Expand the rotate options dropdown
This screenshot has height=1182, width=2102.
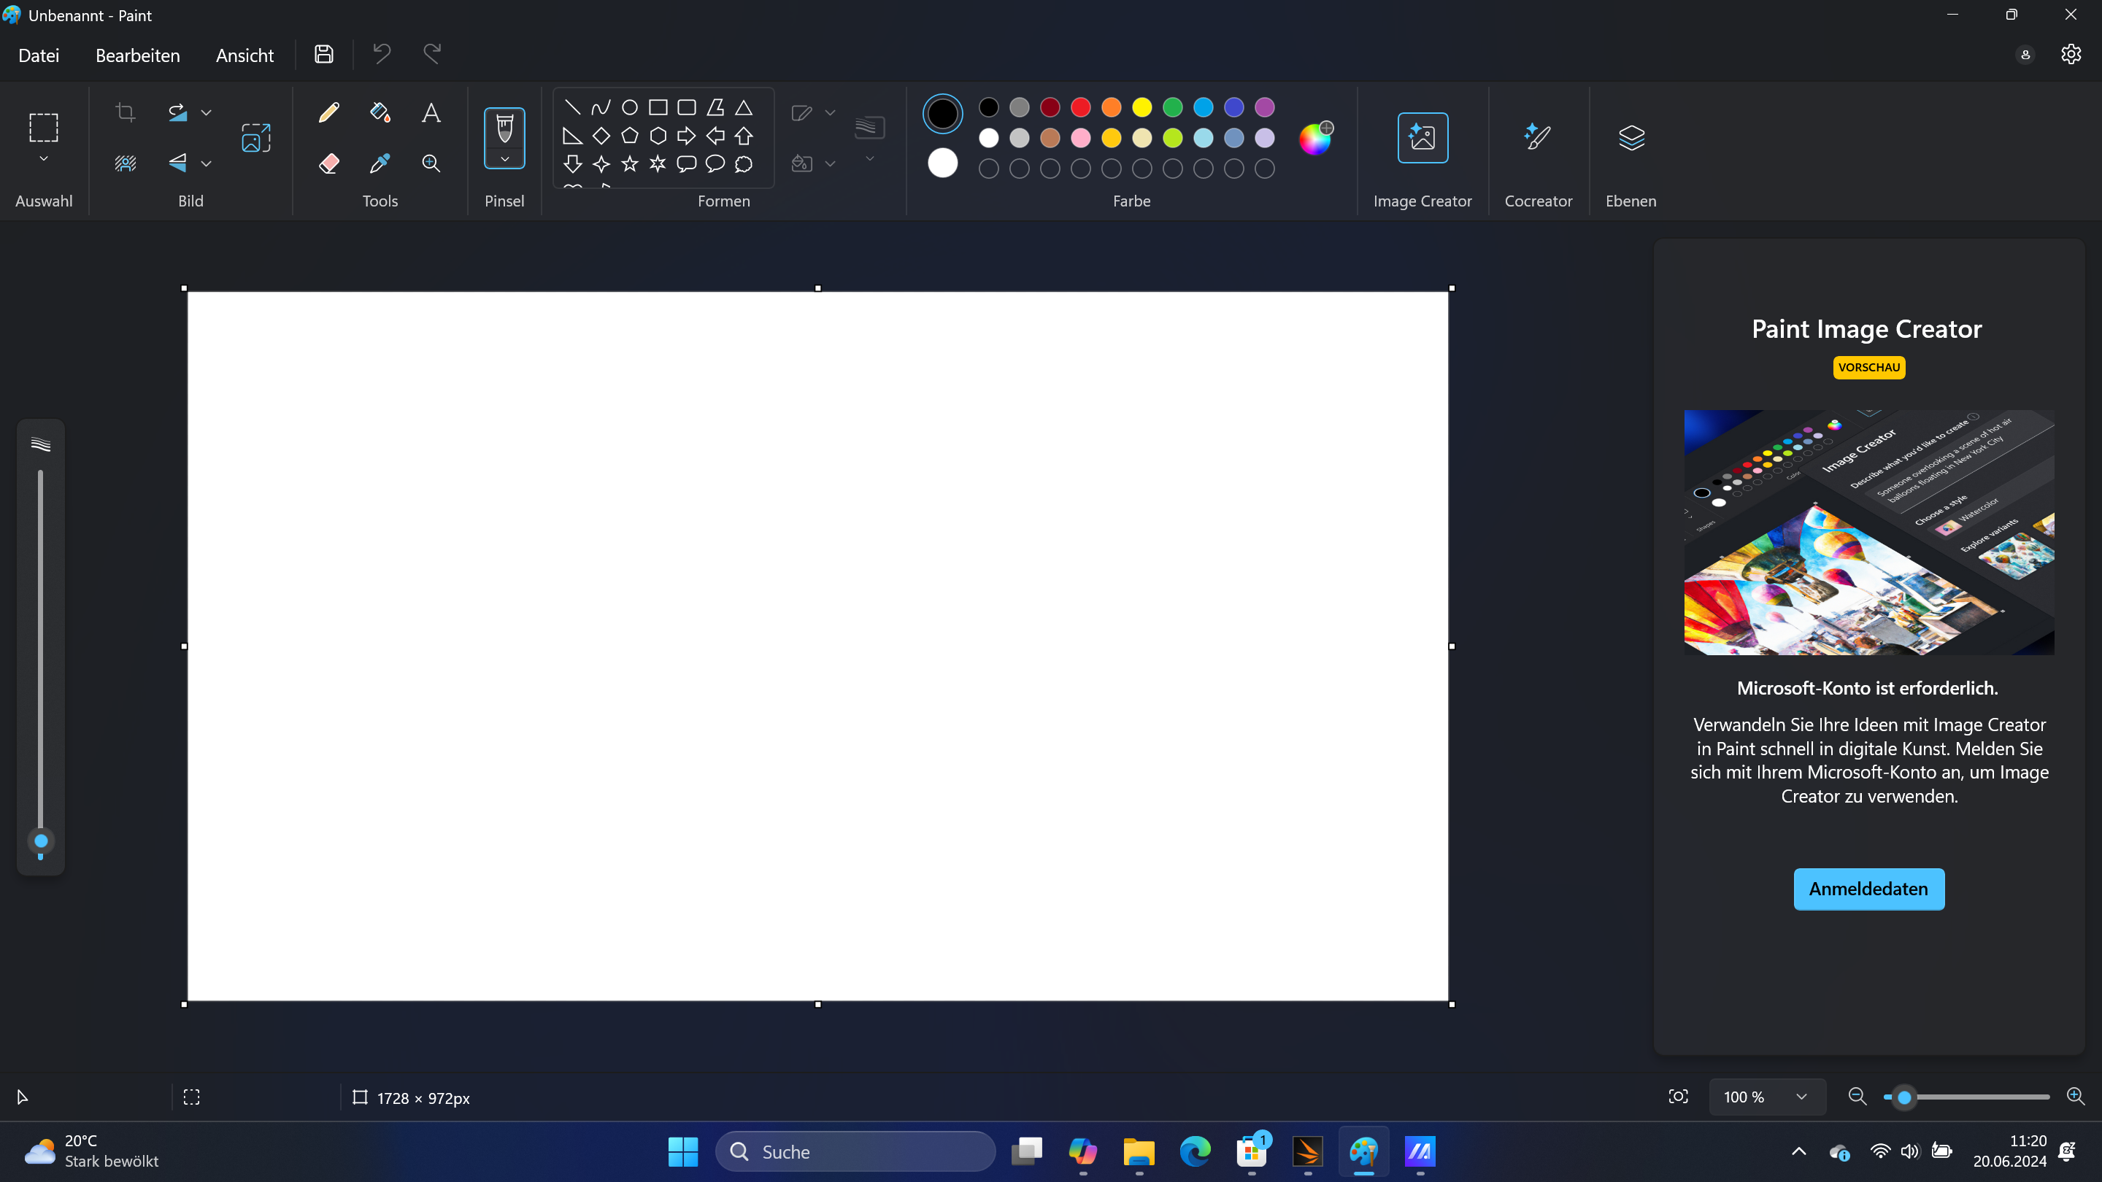[207, 112]
